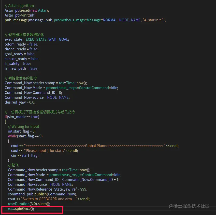Click the 'is_safety = true;' line
The height and width of the screenshot is (215, 216).
pos(18,64)
